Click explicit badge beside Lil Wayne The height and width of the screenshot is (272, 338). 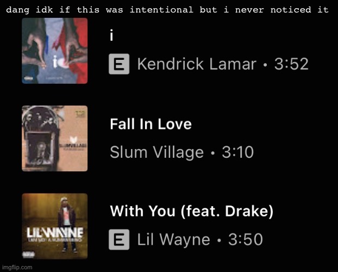coord(119,239)
